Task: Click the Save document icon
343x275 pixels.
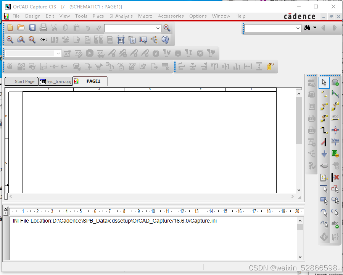Action: [32, 28]
